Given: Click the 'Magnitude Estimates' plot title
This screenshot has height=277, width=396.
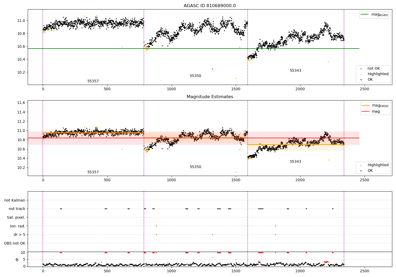Looking at the screenshot, I should (210, 97).
